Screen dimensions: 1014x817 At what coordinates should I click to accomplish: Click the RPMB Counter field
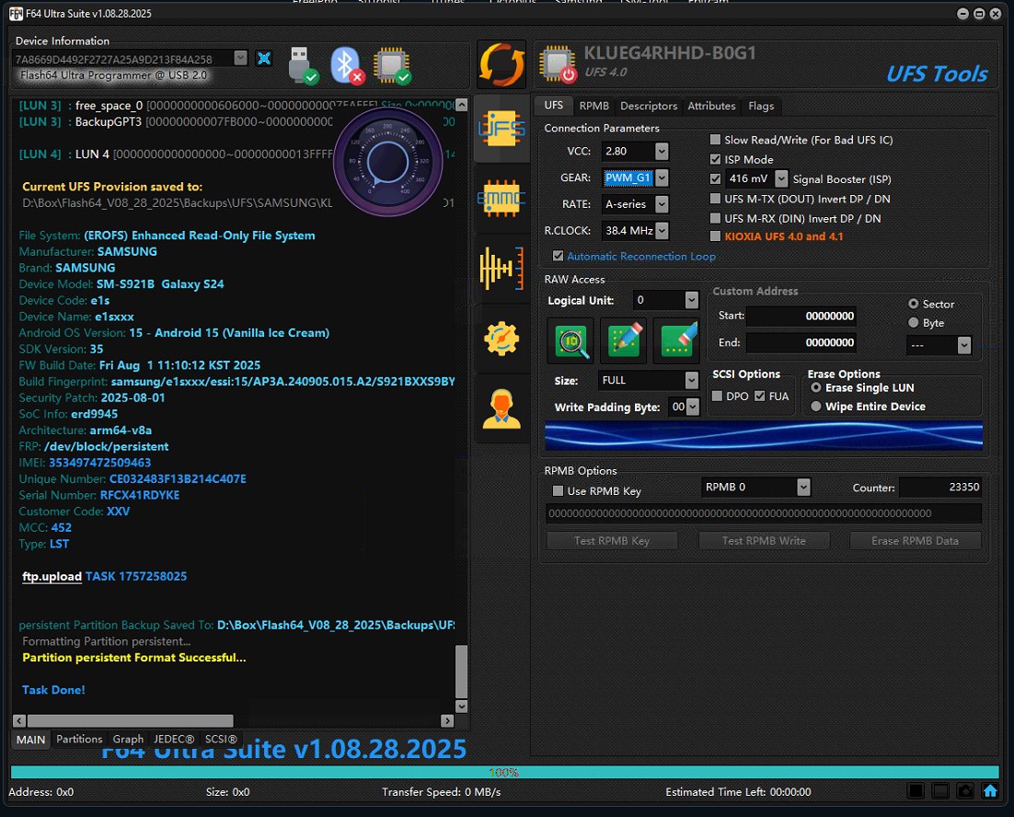click(940, 488)
